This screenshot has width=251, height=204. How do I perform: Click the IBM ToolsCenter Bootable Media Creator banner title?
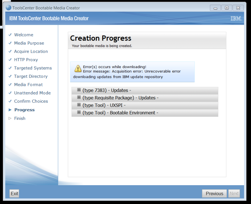(x=49, y=19)
